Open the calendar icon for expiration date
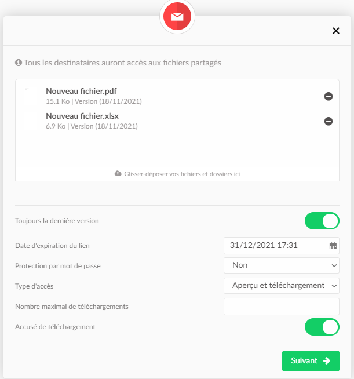 [333, 246]
